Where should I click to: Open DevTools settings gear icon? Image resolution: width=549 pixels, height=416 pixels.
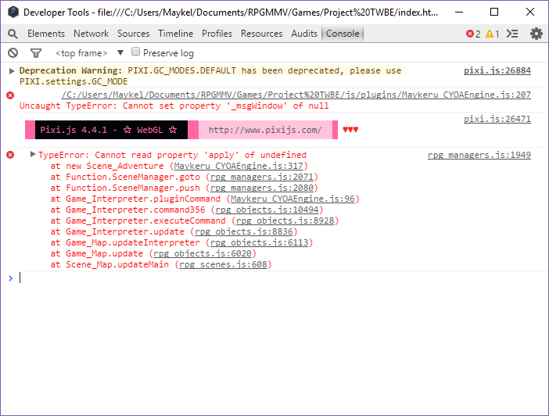(x=536, y=34)
